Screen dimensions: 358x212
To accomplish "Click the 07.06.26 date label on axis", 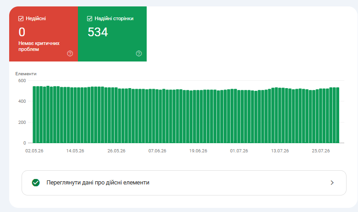I will 157,151.
